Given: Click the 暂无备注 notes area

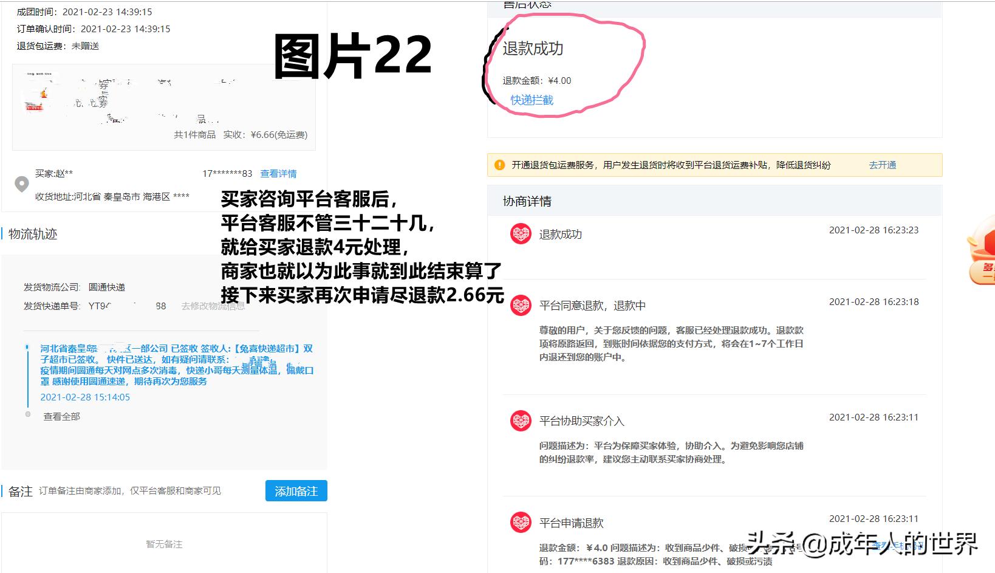Looking at the screenshot, I should pyautogui.click(x=164, y=544).
